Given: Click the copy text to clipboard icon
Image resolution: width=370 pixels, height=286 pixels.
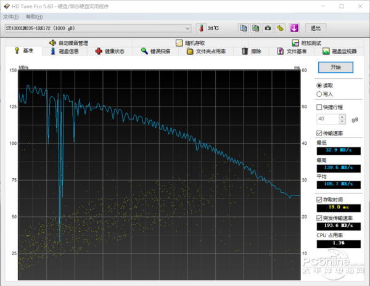Looking at the screenshot, I should (x=244, y=28).
